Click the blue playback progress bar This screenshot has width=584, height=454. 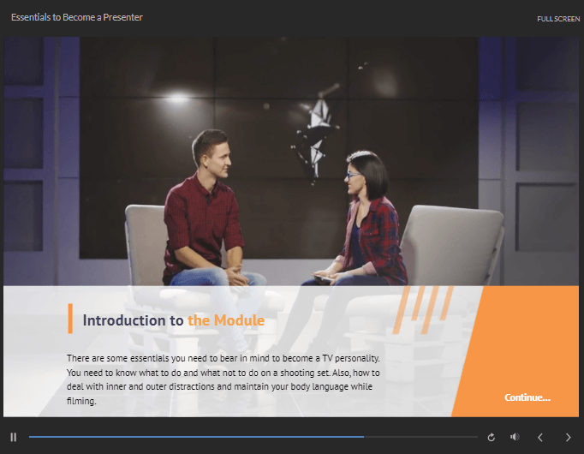click(x=253, y=437)
